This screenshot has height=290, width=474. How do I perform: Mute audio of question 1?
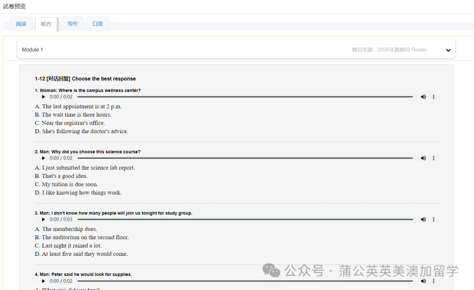tap(423, 97)
